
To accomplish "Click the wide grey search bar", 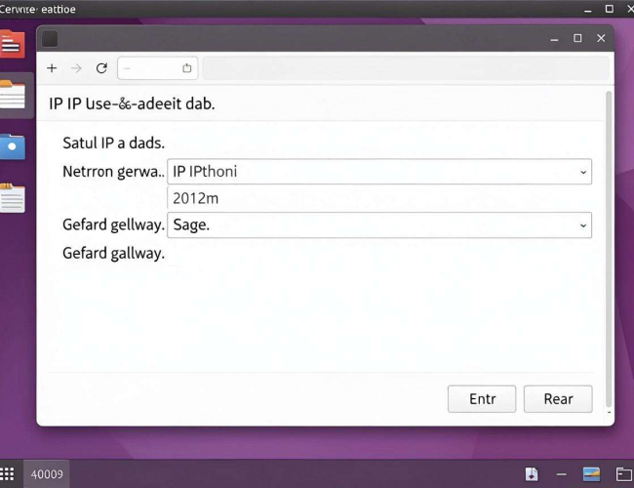I will 406,68.
